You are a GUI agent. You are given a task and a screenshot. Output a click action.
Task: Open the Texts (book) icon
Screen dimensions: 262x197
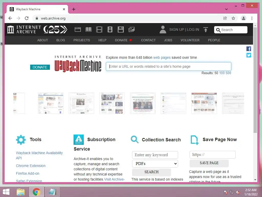[x=88, y=29]
